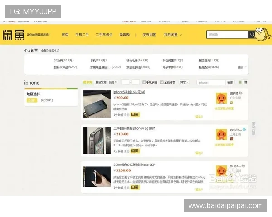Click 留言 link on ¥3200.00 listing
272x217 pixels.
click(x=199, y=189)
